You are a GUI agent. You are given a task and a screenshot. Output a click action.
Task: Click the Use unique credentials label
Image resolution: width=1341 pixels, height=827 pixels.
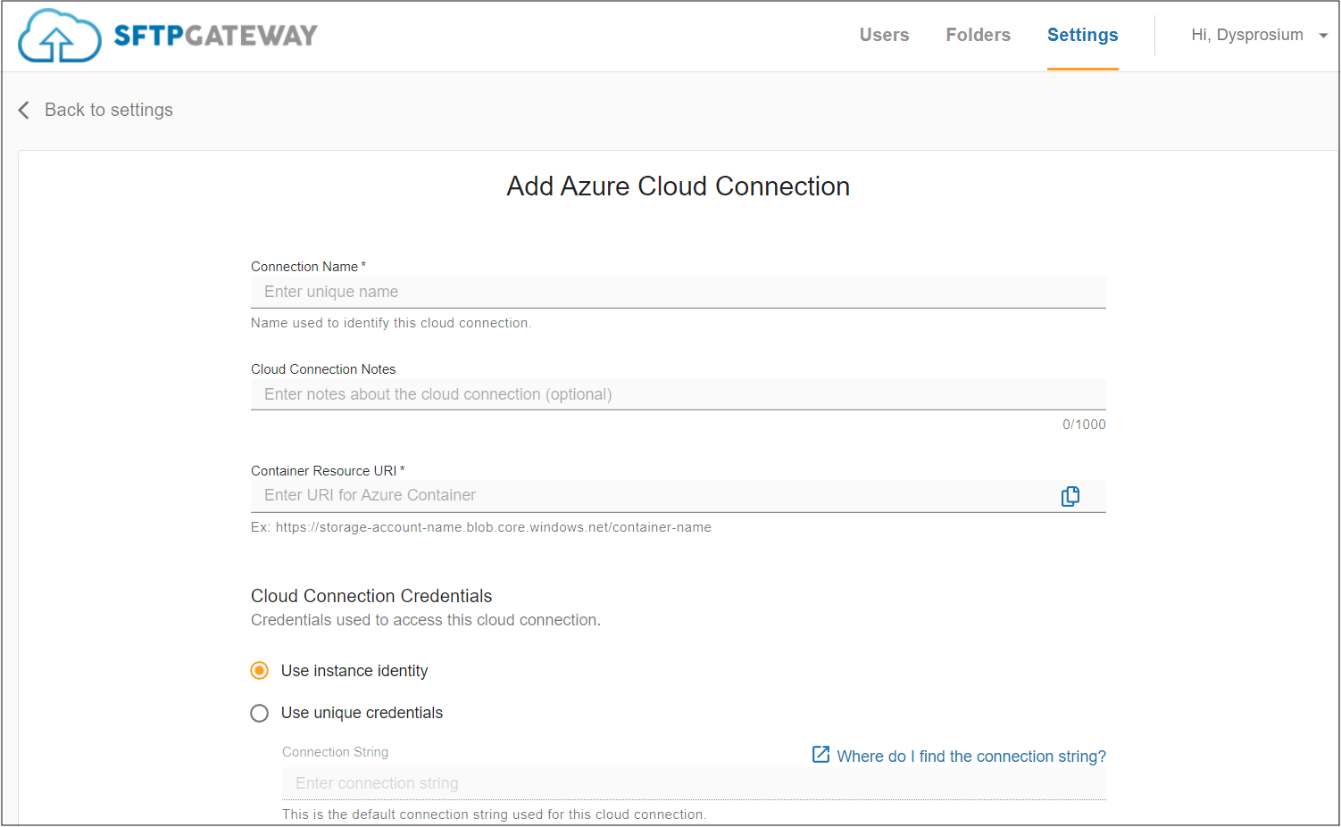[x=362, y=713]
